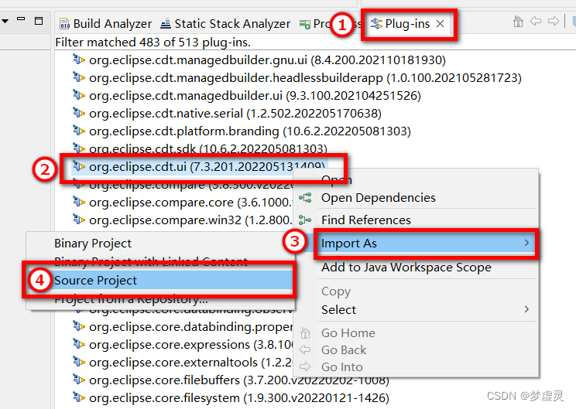The width and height of the screenshot is (576, 409).
Task: Click icon of org.eclipse.cdt.native.serial row
Action: (79, 112)
